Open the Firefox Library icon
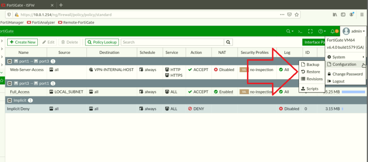The height and width of the screenshot is (162, 368). point(335,15)
